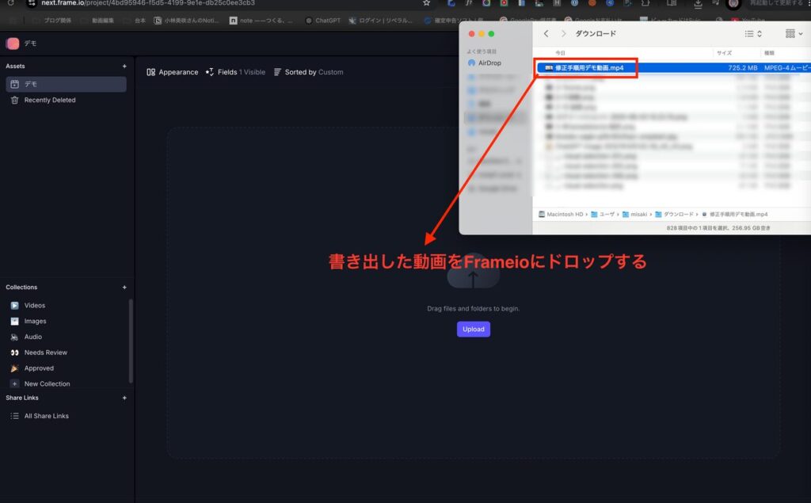This screenshot has width=811, height=503.
Task: Open the ChatGPT bookmark
Action: click(323, 21)
